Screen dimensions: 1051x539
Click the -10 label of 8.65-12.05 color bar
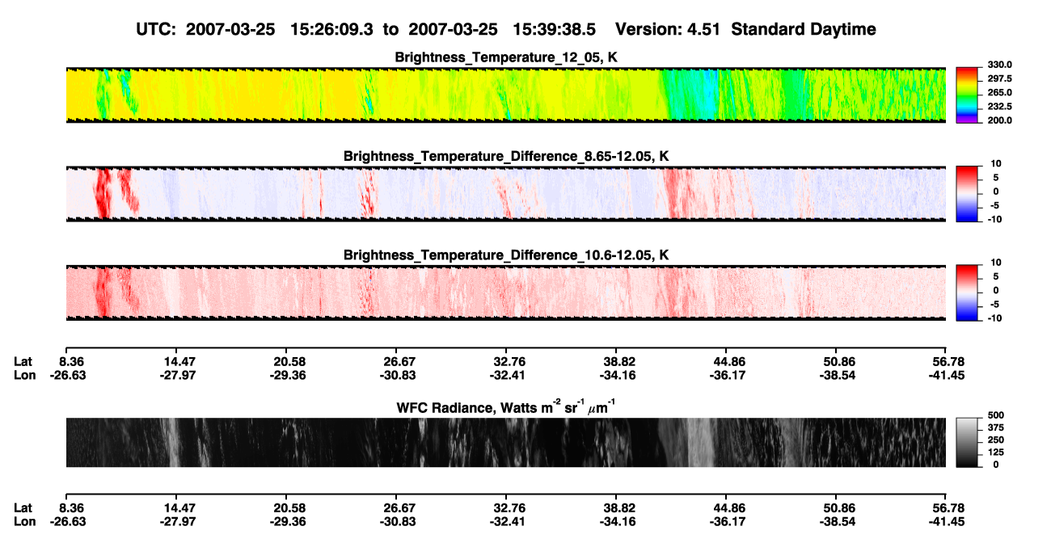pos(994,219)
